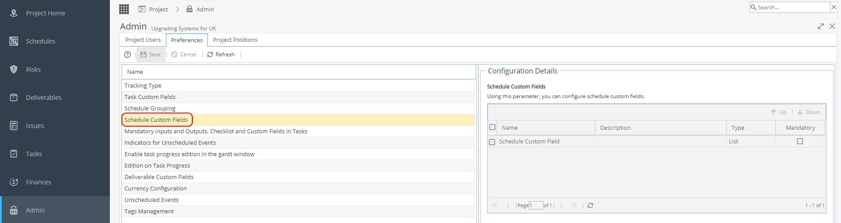841x223 pixels.
Task: Close the Admin panel
Action: click(832, 26)
